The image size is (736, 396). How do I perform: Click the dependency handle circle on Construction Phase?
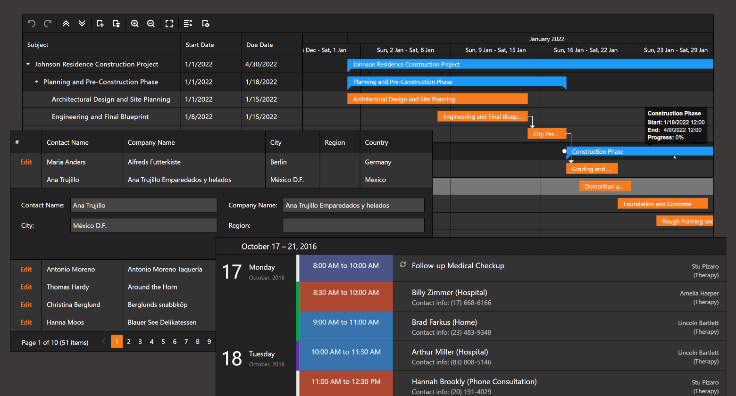(564, 151)
